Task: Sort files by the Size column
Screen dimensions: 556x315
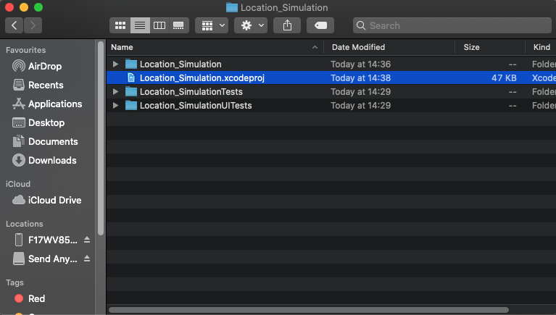Action: [471, 47]
